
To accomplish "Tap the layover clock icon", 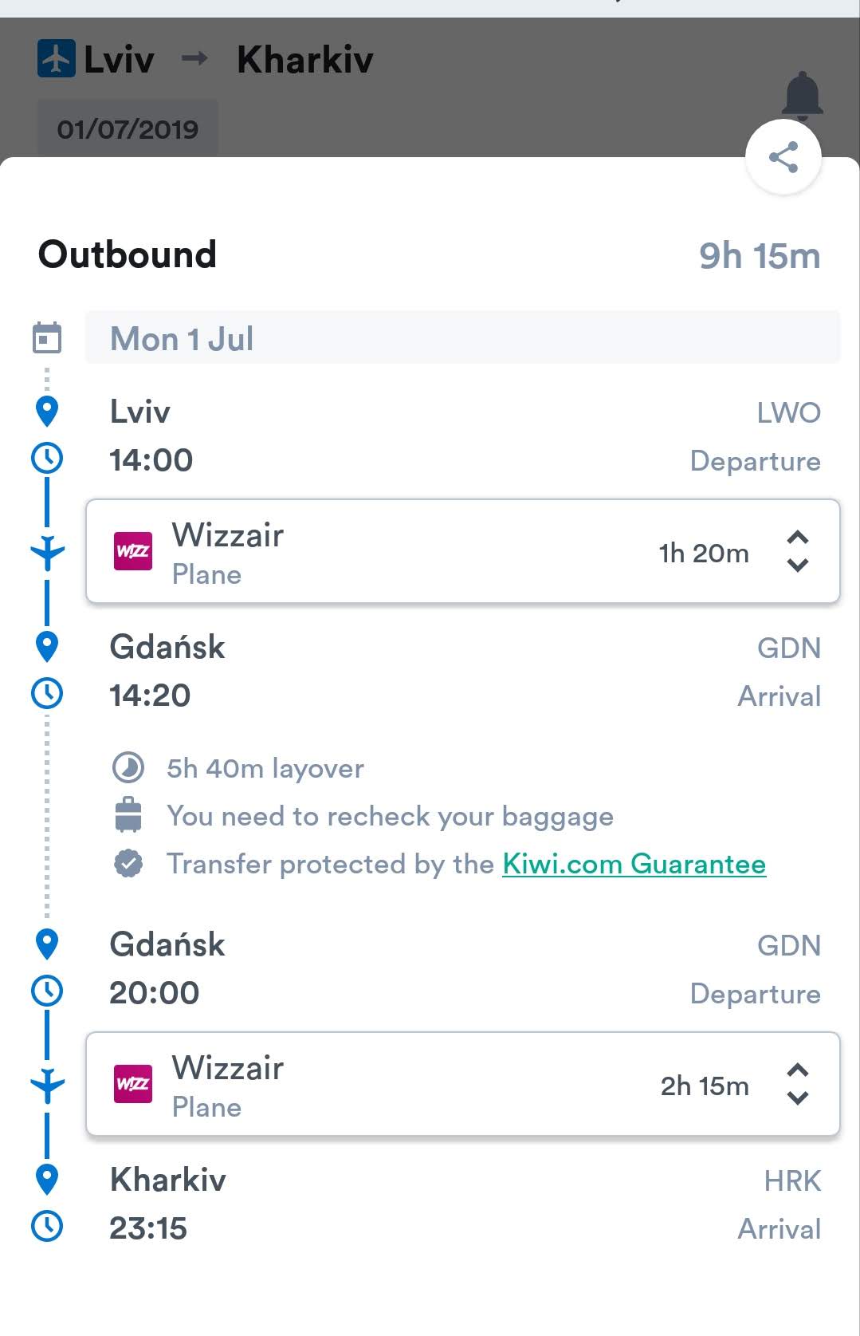I will 128,768.
